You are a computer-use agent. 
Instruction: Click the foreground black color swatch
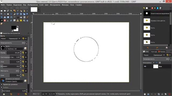pos(14,27)
